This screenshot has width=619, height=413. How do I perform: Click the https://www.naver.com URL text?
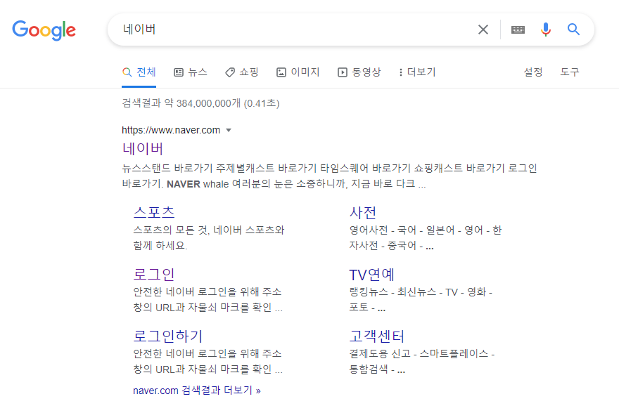(171, 130)
